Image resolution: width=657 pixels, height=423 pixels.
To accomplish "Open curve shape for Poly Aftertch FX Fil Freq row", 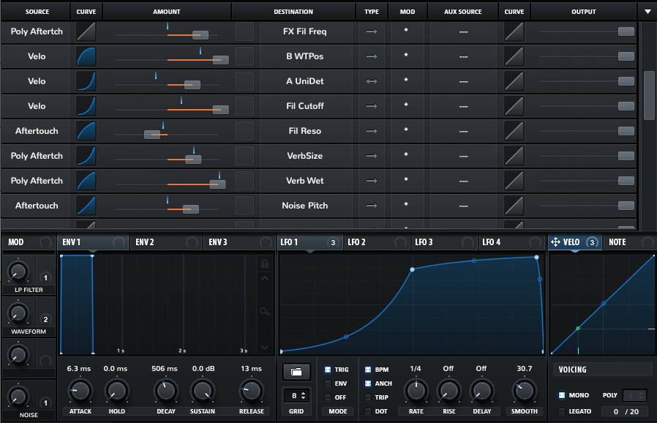I will point(86,32).
